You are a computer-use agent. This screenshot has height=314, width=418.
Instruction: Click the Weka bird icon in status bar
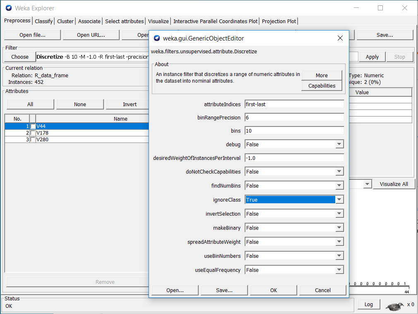point(394,306)
